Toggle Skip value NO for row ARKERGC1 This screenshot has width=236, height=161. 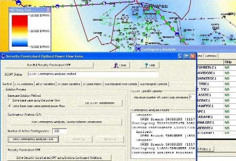(x=227, y=79)
